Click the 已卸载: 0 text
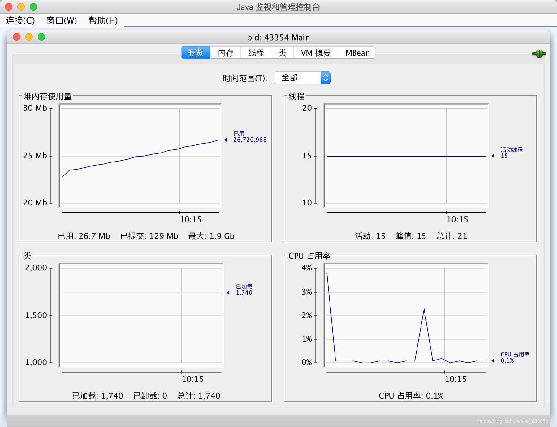 [150, 396]
